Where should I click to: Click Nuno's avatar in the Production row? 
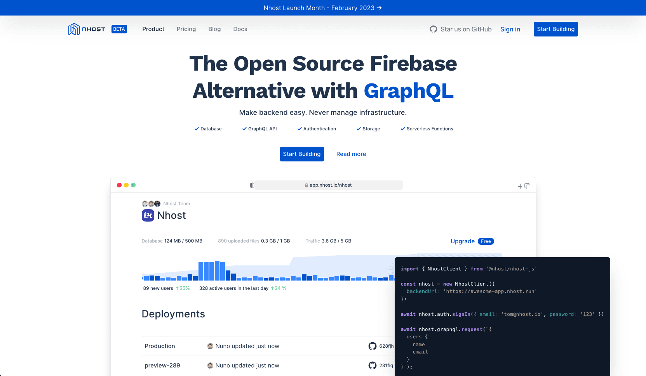pyautogui.click(x=210, y=346)
